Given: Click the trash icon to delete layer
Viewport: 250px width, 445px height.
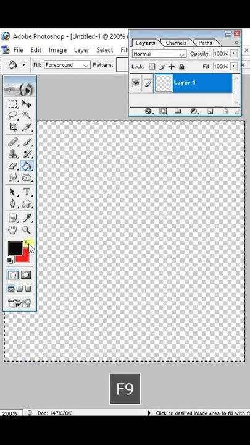Looking at the screenshot, I should coord(225,111).
